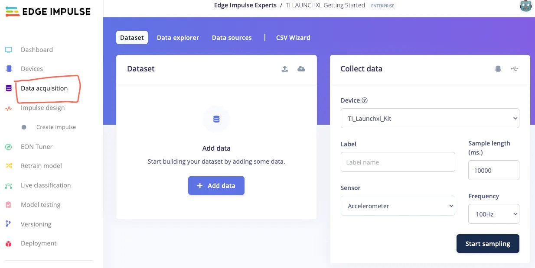Focus the Label name input field
Image resolution: width=535 pixels, height=268 pixels.
pos(398,162)
